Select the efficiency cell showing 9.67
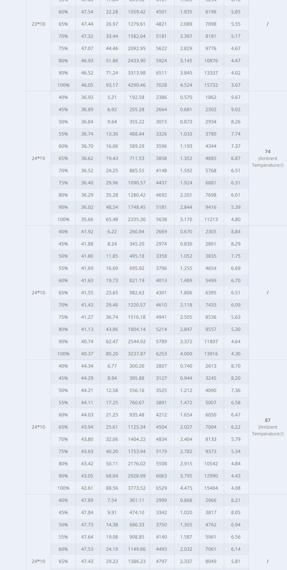 (236, 97)
